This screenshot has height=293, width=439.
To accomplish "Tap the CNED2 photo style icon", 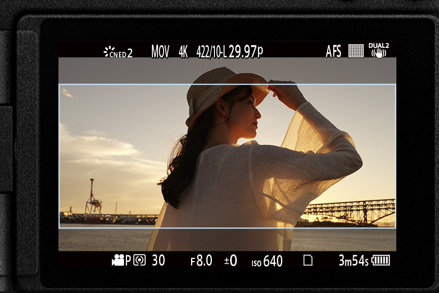I will coord(118,52).
